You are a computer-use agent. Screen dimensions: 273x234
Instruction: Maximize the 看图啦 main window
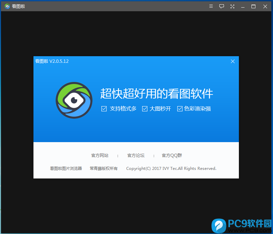253,7
